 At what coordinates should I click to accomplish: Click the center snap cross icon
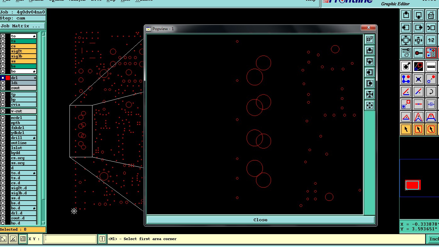[419, 79]
